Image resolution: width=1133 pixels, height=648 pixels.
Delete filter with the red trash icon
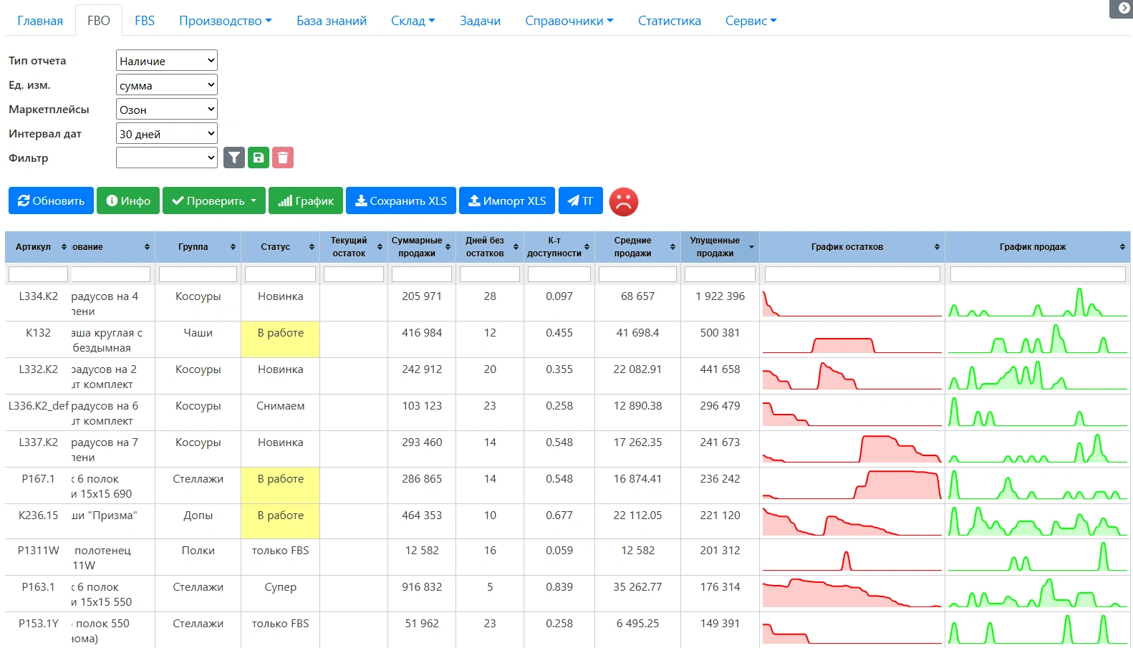point(283,158)
